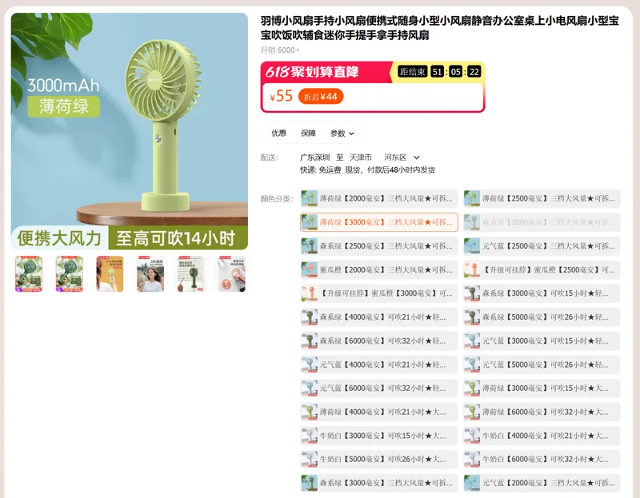This screenshot has height=498, width=640.
Task: Select 牛奶白【3000毫安】可吹15小时 option
Action: 379,436
